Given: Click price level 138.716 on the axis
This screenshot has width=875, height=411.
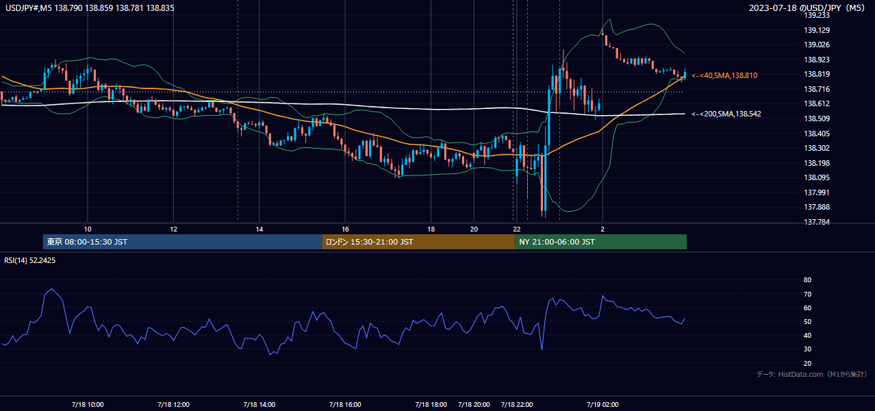Looking at the screenshot, I should pos(817,89).
